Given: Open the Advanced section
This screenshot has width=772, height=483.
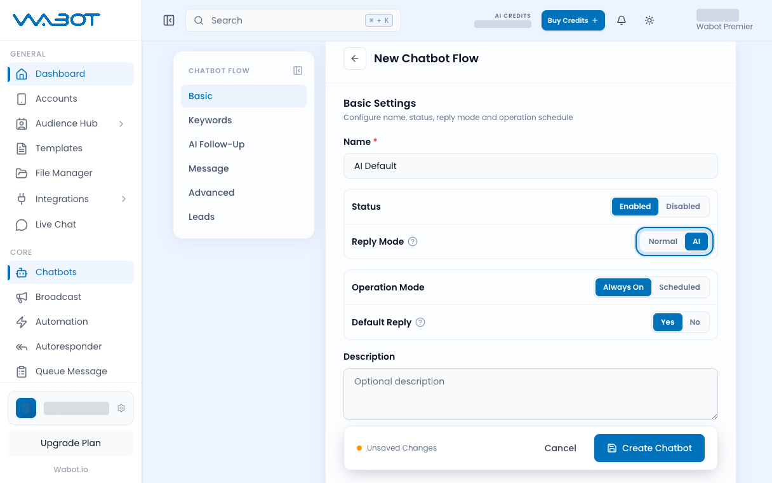Looking at the screenshot, I should click(244, 193).
